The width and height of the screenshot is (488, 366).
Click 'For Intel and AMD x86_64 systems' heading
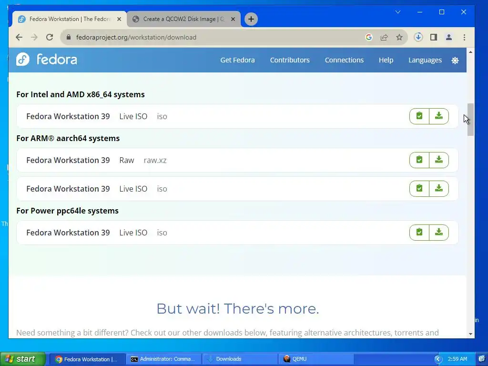(x=80, y=94)
